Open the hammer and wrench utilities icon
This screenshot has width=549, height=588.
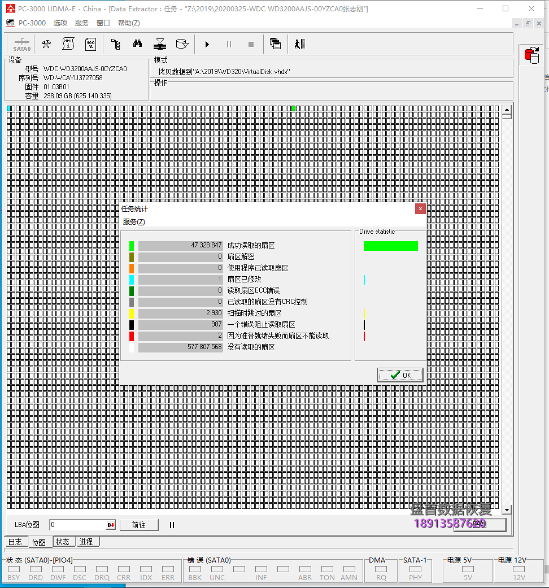[x=47, y=44]
